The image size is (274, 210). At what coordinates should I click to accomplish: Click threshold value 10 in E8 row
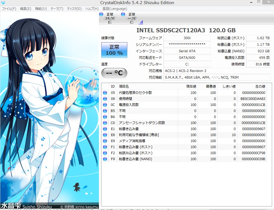234,135
